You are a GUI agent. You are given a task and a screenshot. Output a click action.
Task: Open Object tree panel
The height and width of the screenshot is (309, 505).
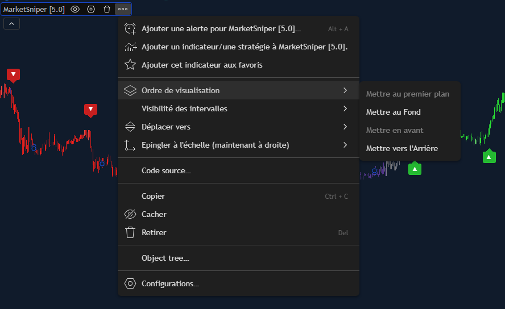[x=165, y=258]
